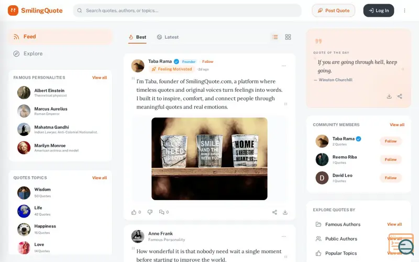Follow Taba Rama from the post header
The width and height of the screenshot is (419, 262).
tap(207, 61)
